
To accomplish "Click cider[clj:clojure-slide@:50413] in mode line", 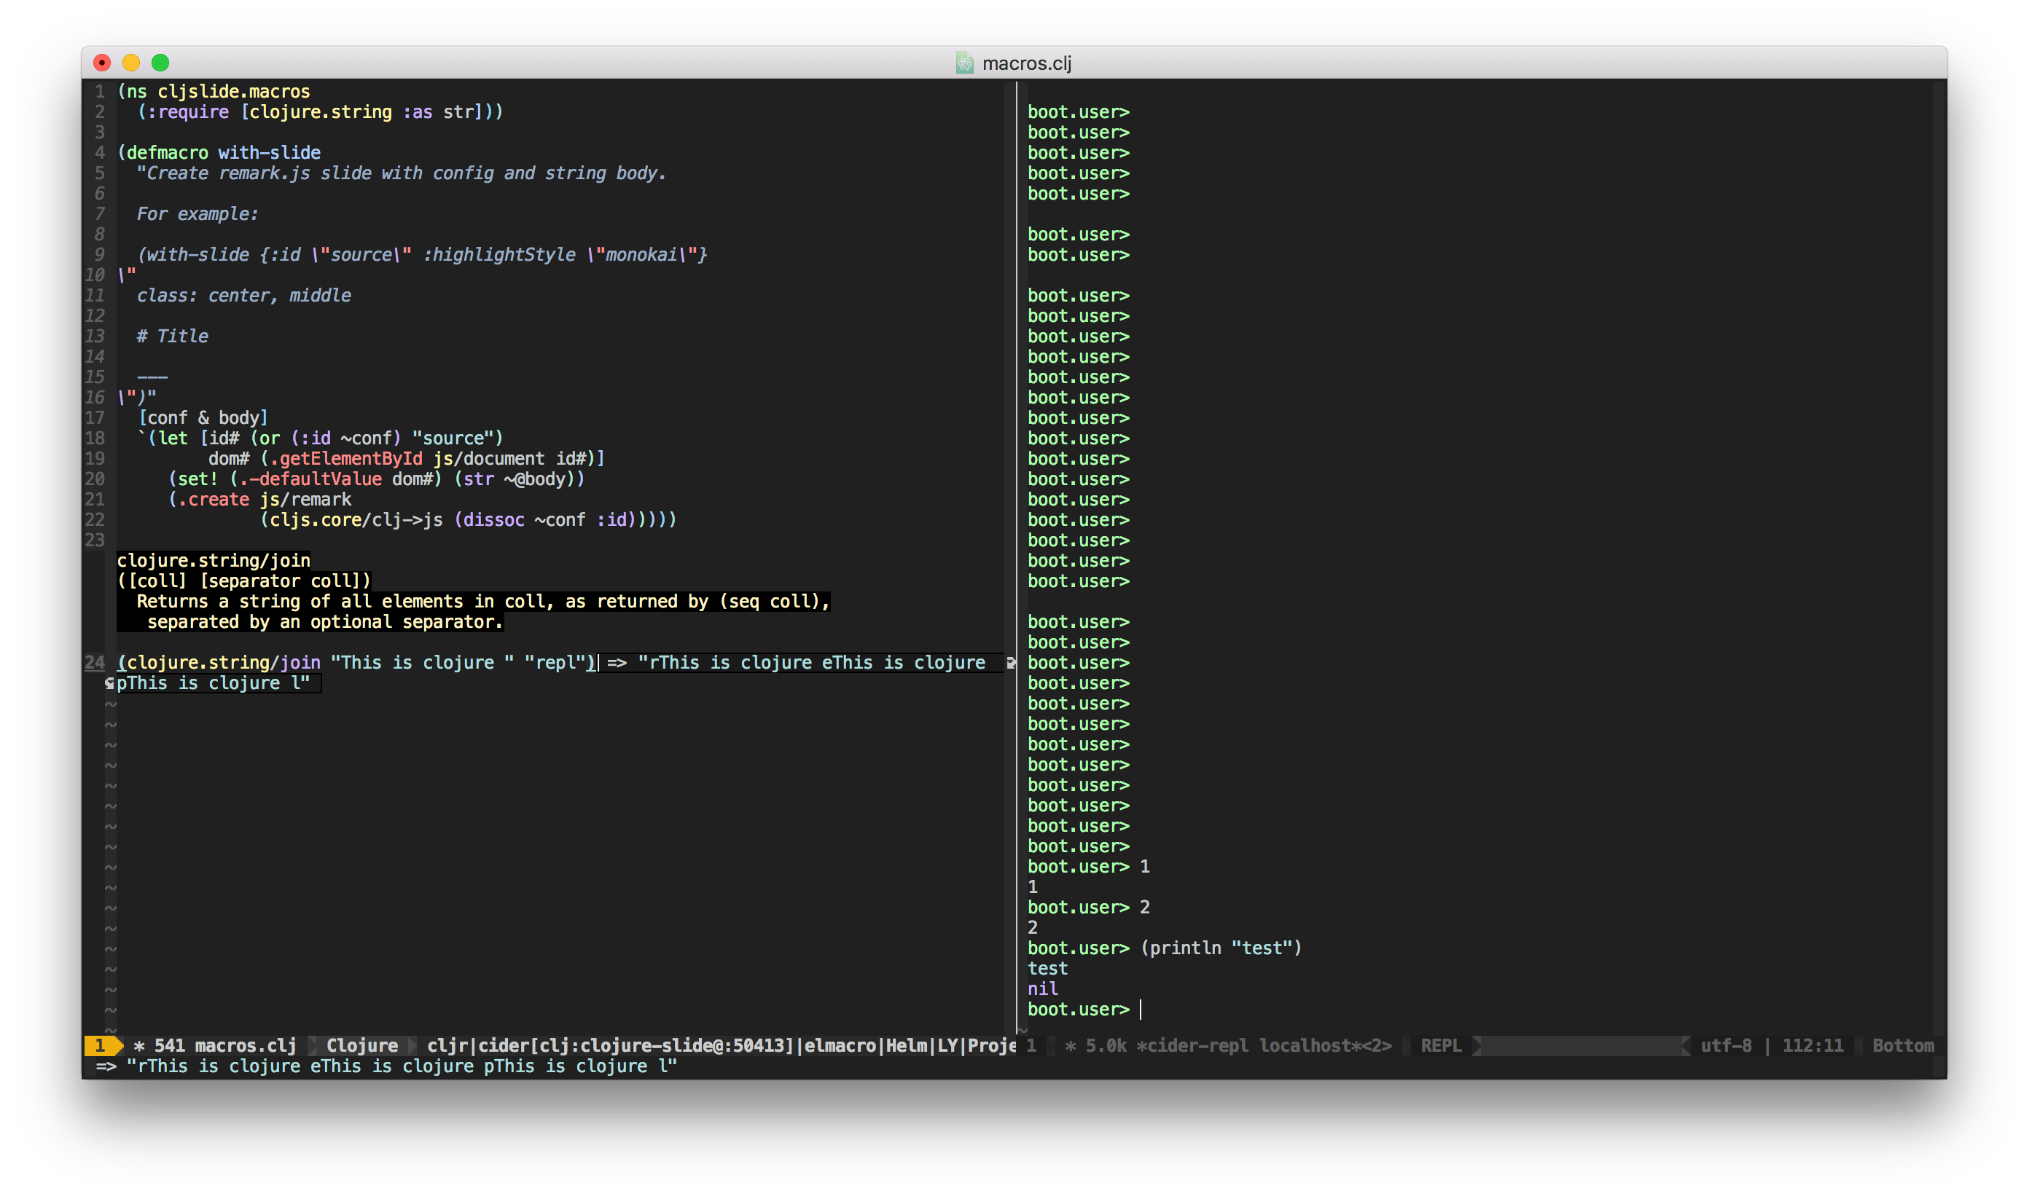I will coord(637,1046).
